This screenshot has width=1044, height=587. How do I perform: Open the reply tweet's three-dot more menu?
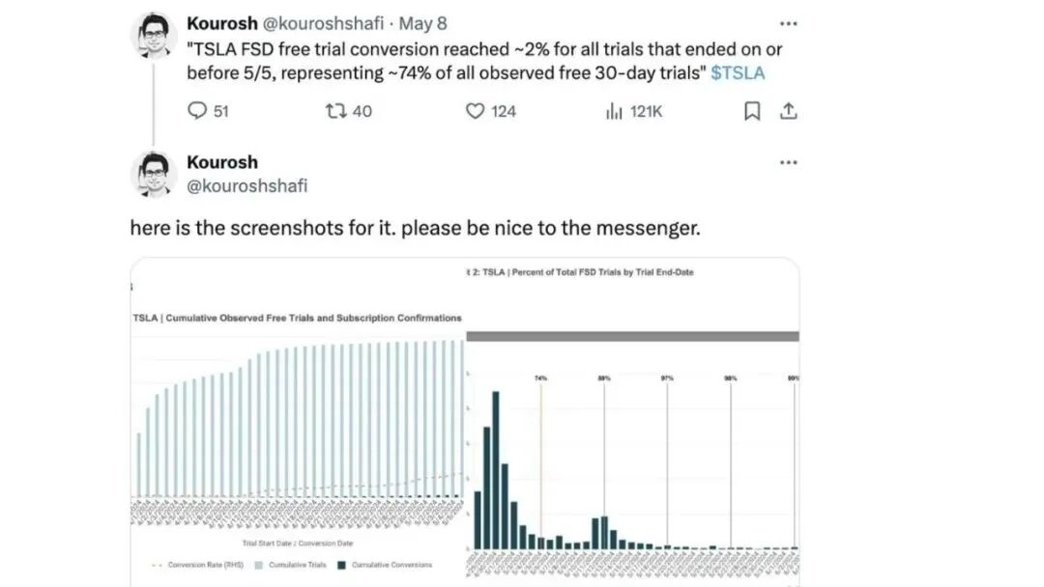pos(789,163)
